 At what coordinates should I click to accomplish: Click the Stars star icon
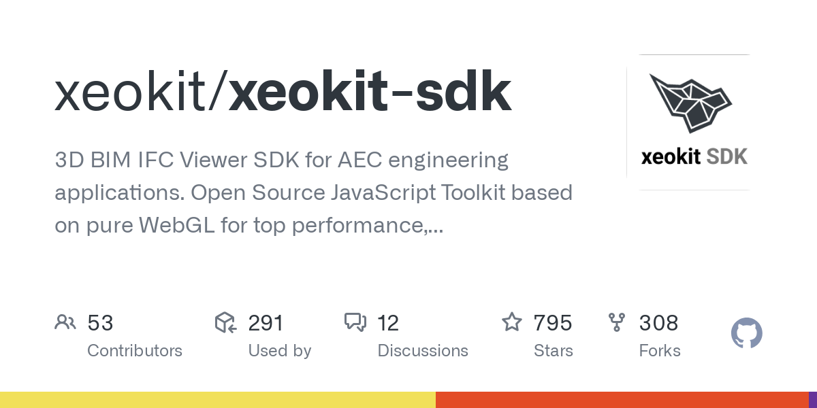pyautogui.click(x=512, y=322)
